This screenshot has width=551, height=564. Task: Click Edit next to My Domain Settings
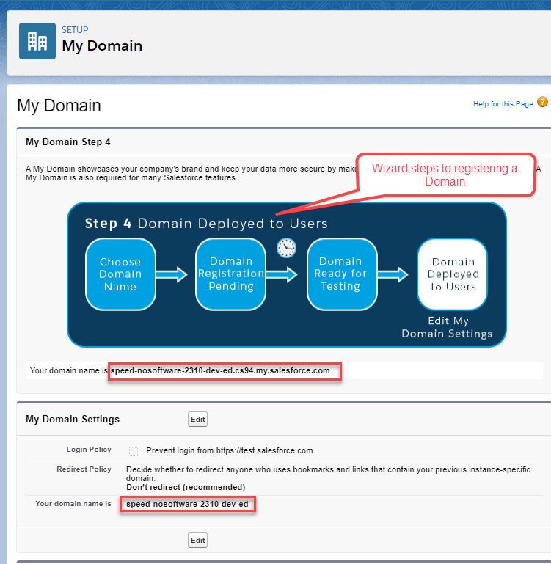coord(197,419)
